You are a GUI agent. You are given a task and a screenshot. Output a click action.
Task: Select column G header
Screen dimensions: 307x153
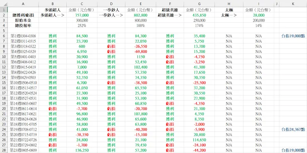(199, 4)
